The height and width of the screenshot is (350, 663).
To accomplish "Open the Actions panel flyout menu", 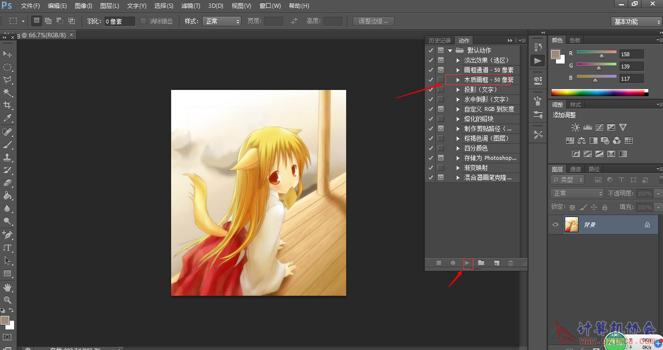I will [x=523, y=41].
